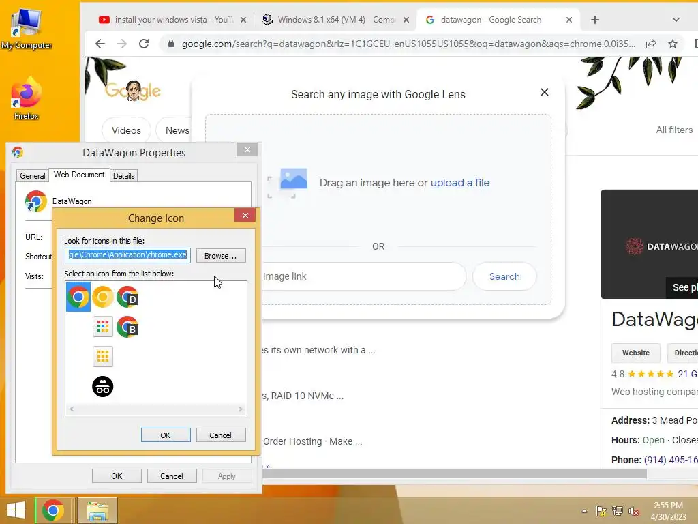
Task: Close the Google Lens search panel
Action: [x=544, y=92]
